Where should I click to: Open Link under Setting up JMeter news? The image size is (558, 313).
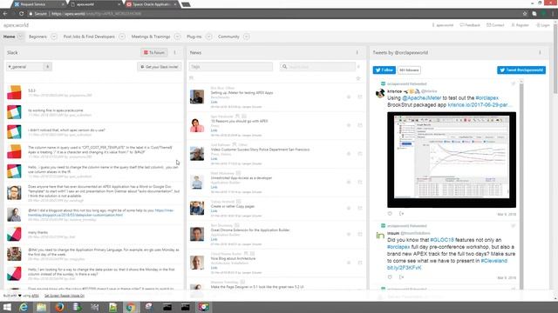coord(214,102)
